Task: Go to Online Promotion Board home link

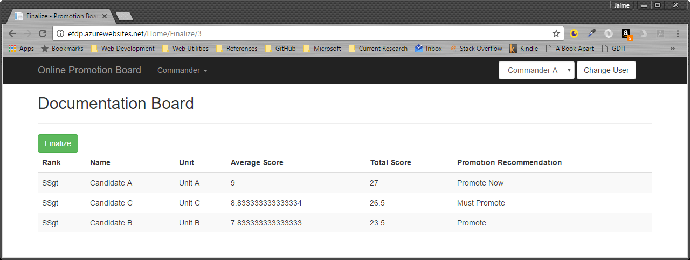Action: [x=89, y=70]
